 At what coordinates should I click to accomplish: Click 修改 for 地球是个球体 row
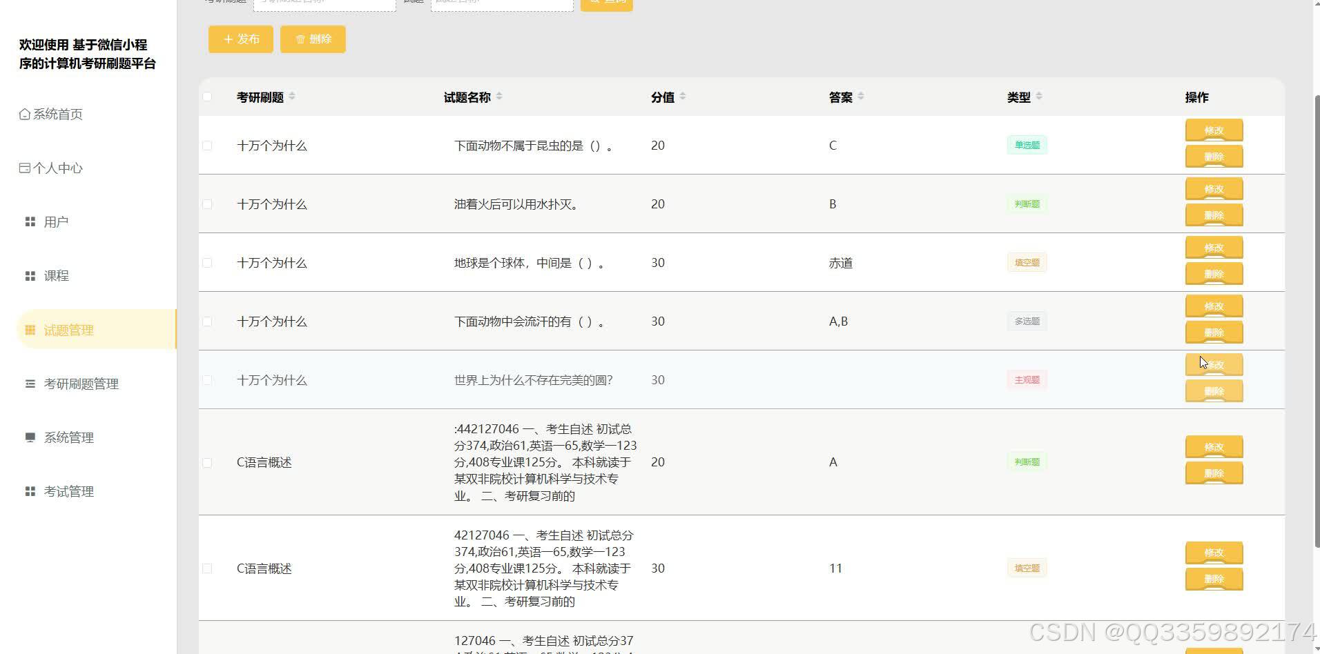coord(1214,248)
